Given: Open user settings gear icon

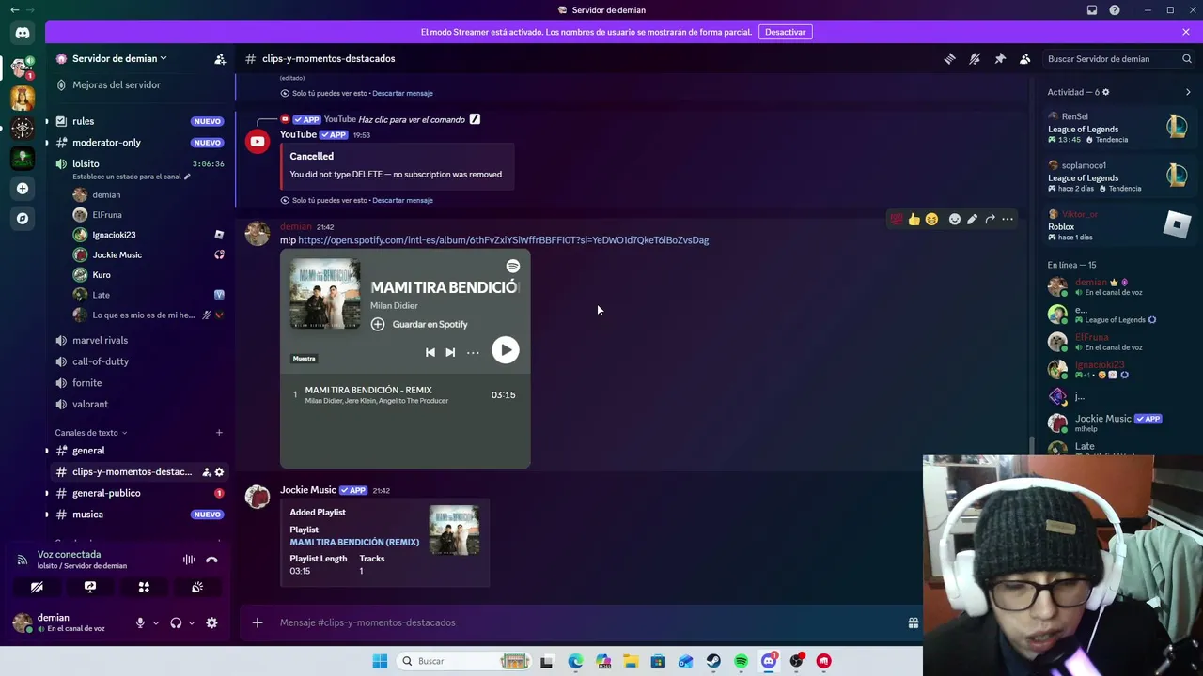Looking at the screenshot, I should click(x=211, y=622).
